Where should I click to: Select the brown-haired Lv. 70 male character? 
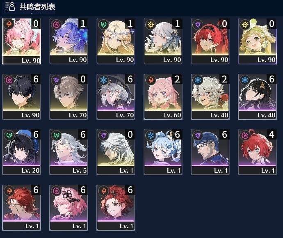pos(68,96)
